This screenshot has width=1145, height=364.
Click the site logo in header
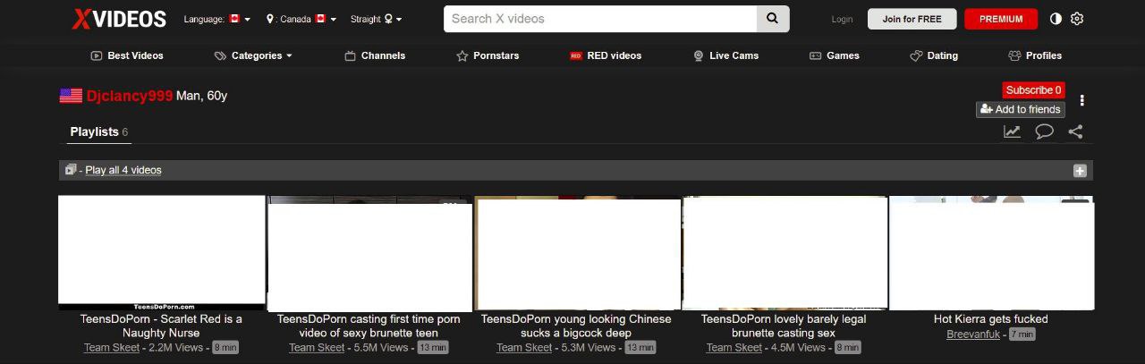119,19
